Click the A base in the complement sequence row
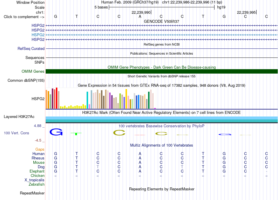 tap(140, 16)
